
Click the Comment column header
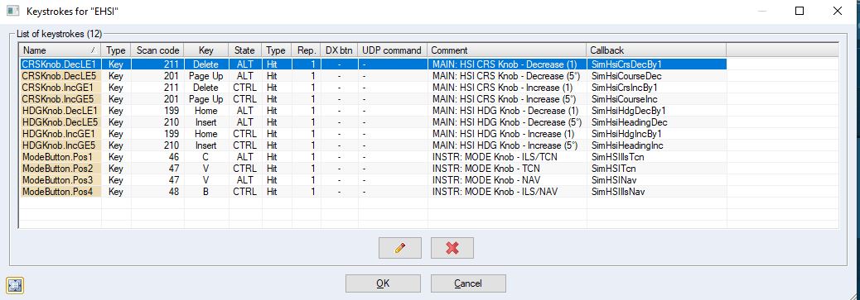pos(507,50)
